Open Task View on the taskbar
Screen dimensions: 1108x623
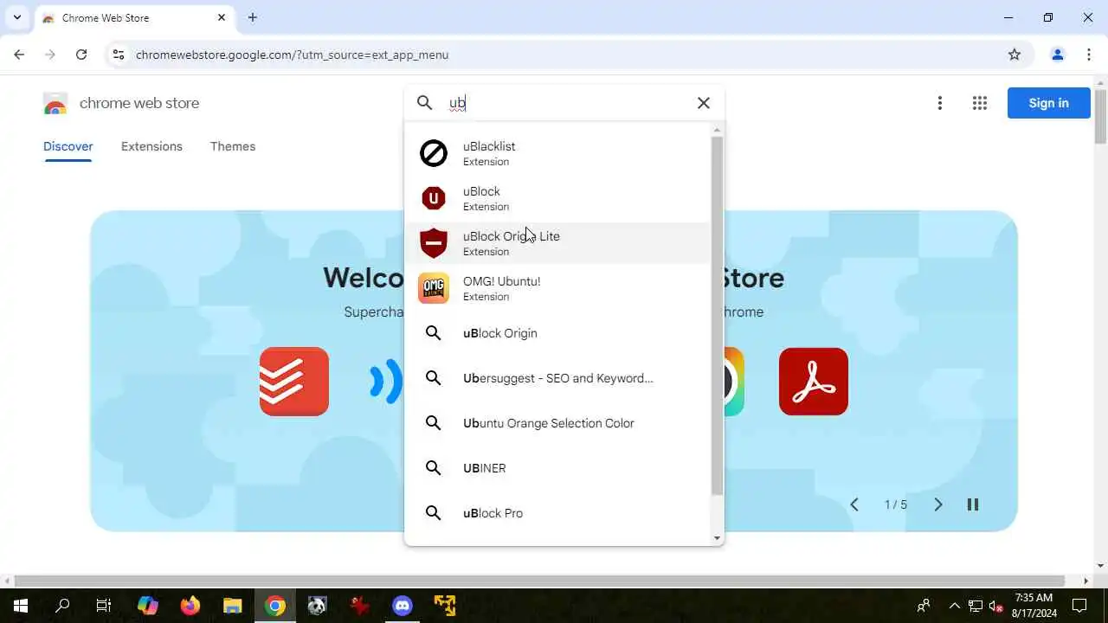pos(103,606)
